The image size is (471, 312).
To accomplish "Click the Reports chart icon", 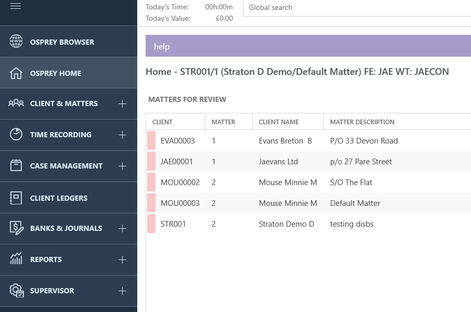I will click(x=16, y=258).
